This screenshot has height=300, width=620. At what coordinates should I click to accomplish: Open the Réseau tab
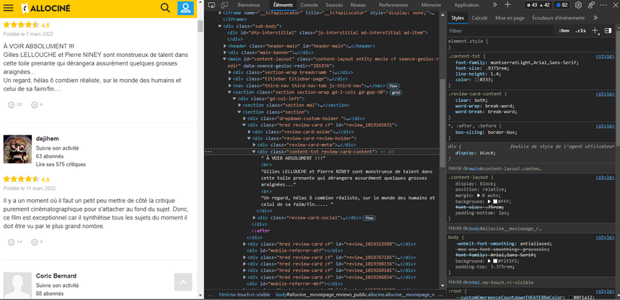(x=358, y=5)
